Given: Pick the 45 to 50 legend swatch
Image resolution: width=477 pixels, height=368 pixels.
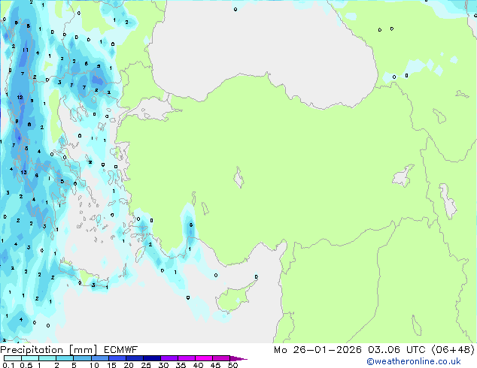Looking at the screenshot, I should pos(221,358).
